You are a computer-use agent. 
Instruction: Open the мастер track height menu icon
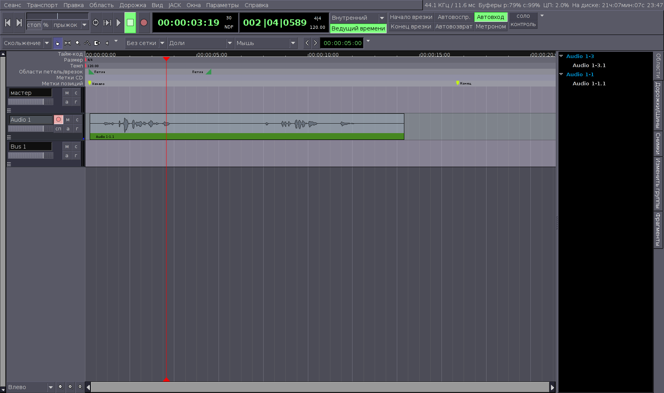click(9, 111)
